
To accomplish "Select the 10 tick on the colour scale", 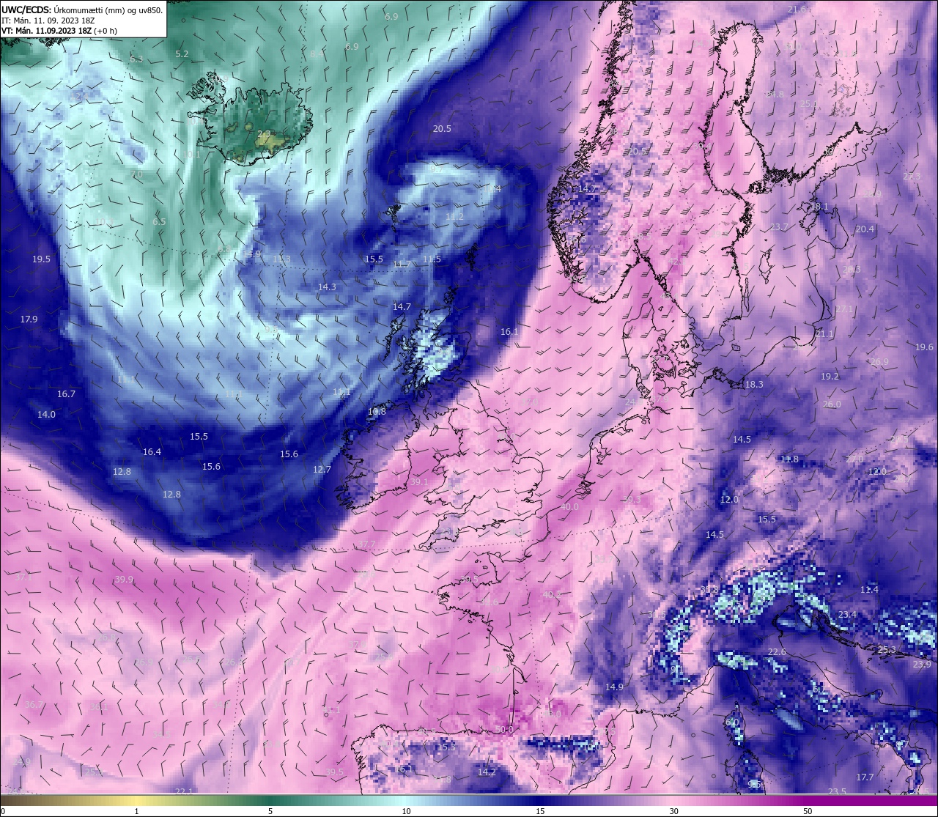I will 406,811.
